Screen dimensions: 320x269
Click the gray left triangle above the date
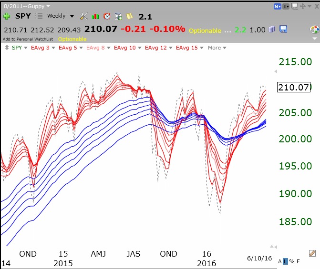coord(276,247)
